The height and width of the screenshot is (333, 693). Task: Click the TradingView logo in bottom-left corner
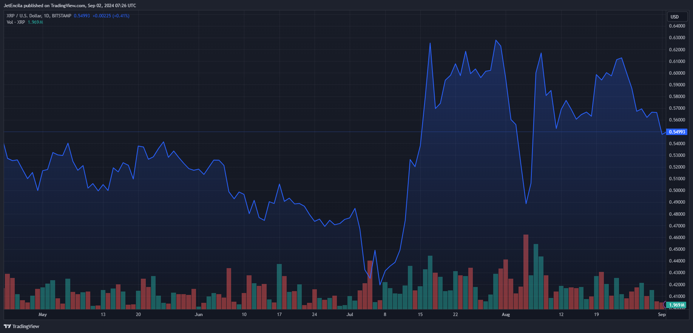tap(22, 326)
